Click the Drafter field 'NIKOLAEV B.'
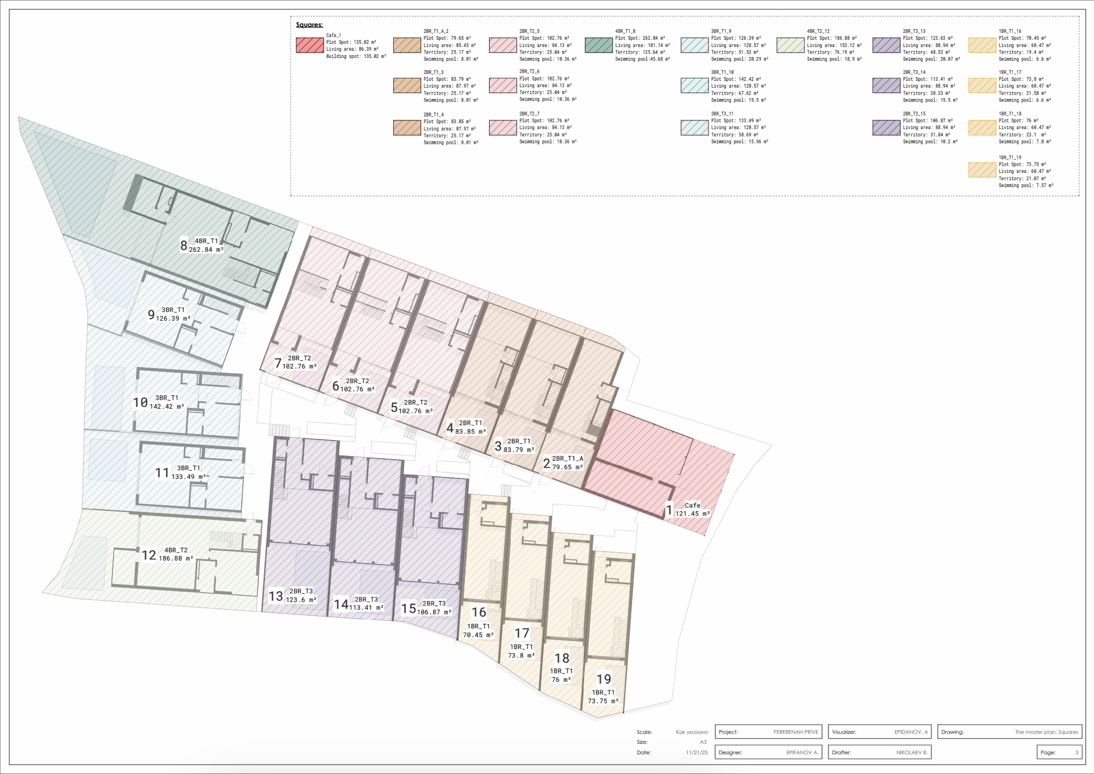1094x774 pixels. [x=879, y=753]
